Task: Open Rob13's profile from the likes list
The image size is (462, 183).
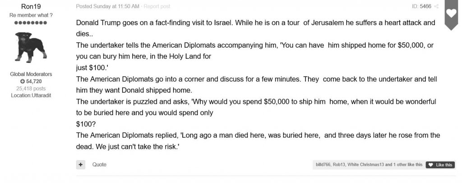Action: 339,165
